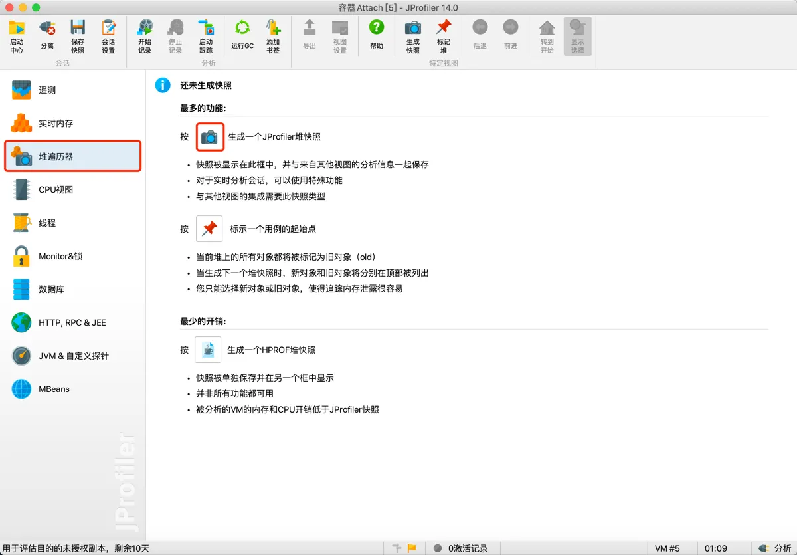
Task: Open HTTP, RPC & JEE section
Action: tap(73, 323)
